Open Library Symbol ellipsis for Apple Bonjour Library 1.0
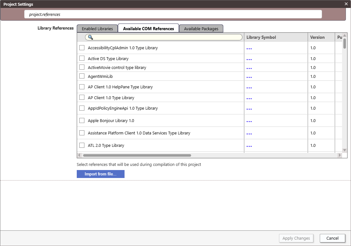The width and height of the screenshot is (351, 246). 249,120
